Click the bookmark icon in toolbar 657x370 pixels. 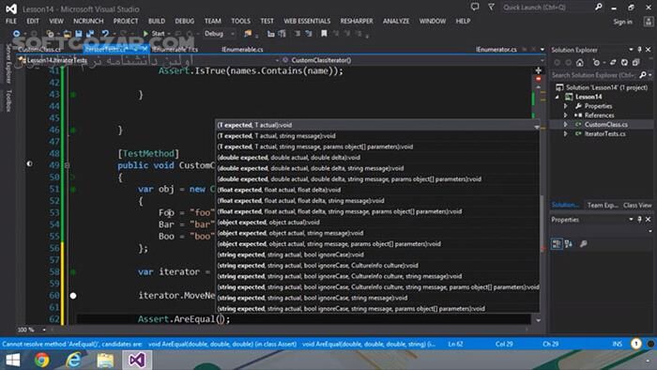tap(324, 34)
